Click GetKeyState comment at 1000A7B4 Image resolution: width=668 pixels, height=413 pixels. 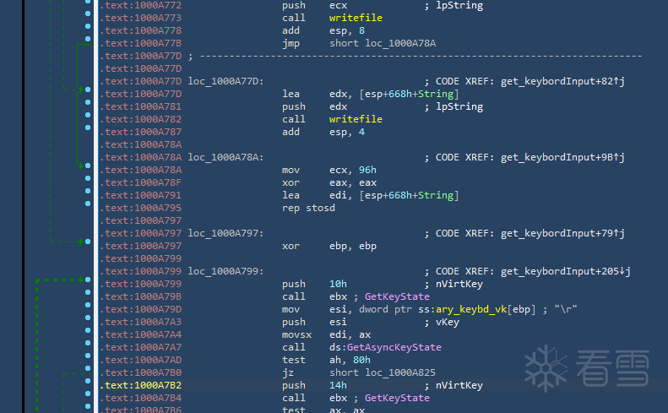click(x=397, y=398)
